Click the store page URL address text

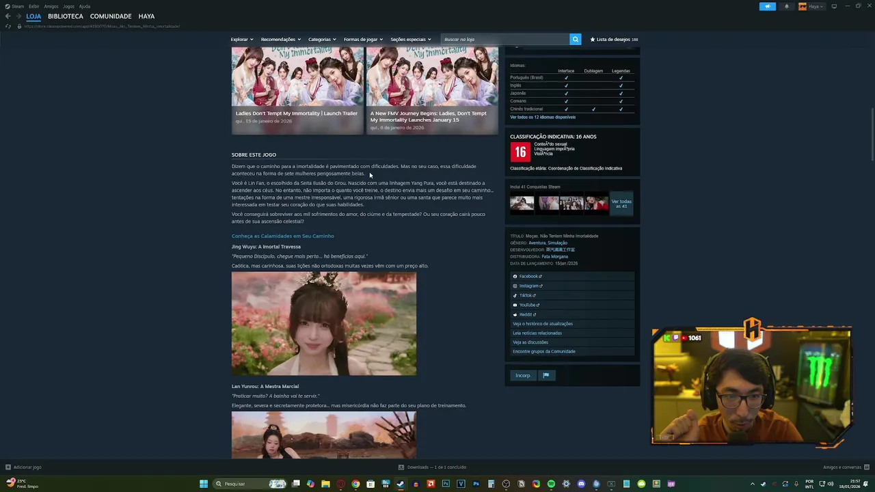point(102,26)
